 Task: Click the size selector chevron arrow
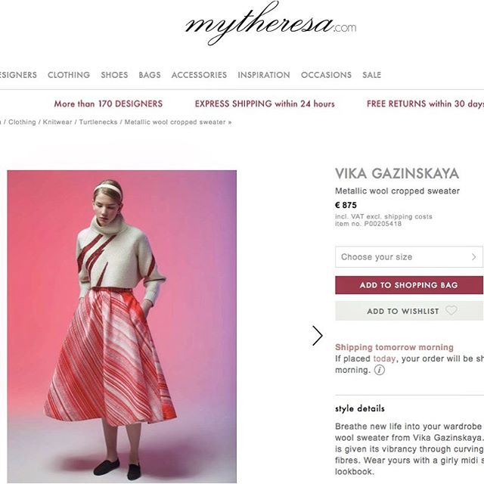474,257
